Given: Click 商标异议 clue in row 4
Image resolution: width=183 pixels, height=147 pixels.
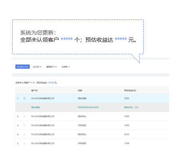Looking at the screenshot, I should [82, 134].
